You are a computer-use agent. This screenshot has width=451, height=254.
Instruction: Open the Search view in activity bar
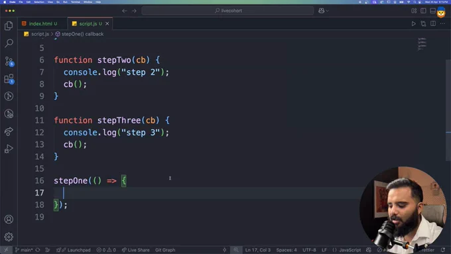tap(9, 43)
